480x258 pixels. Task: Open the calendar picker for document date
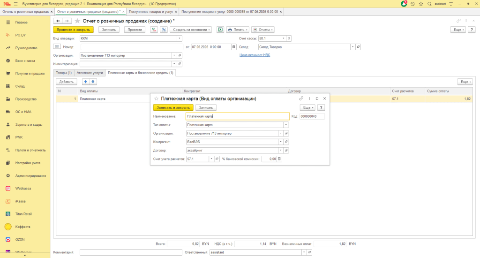[234, 47]
